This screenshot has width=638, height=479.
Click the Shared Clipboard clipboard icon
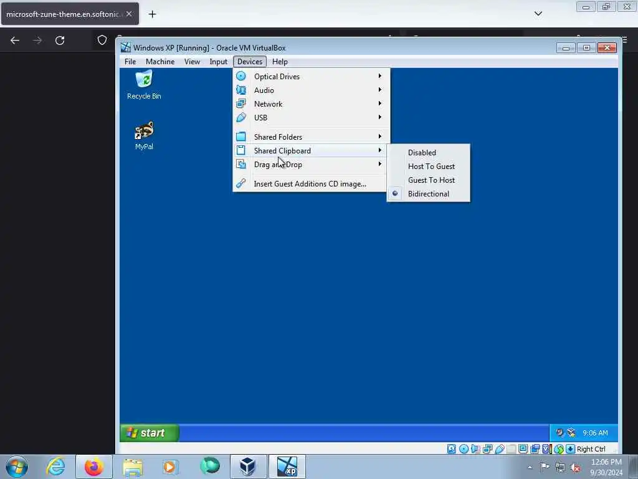241,150
